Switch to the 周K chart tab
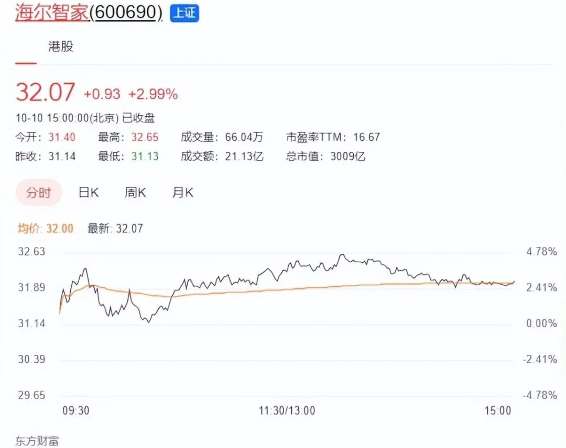The width and height of the screenshot is (566, 448). [x=135, y=193]
